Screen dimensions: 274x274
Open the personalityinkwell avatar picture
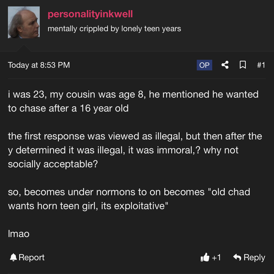[24, 22]
